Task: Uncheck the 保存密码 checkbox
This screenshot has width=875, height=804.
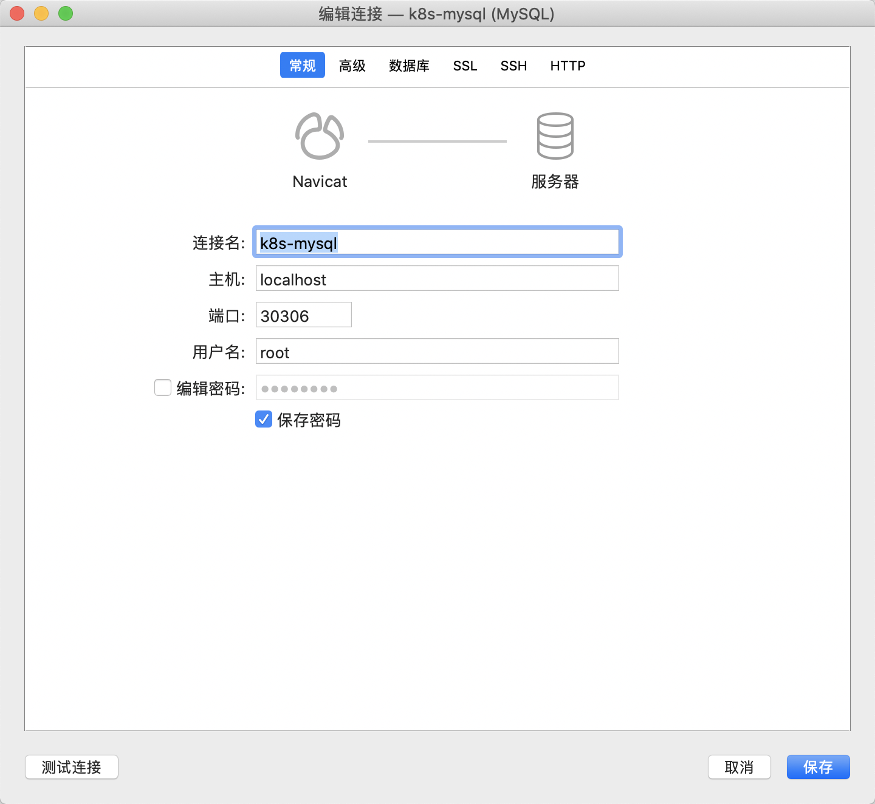Action: [263, 419]
